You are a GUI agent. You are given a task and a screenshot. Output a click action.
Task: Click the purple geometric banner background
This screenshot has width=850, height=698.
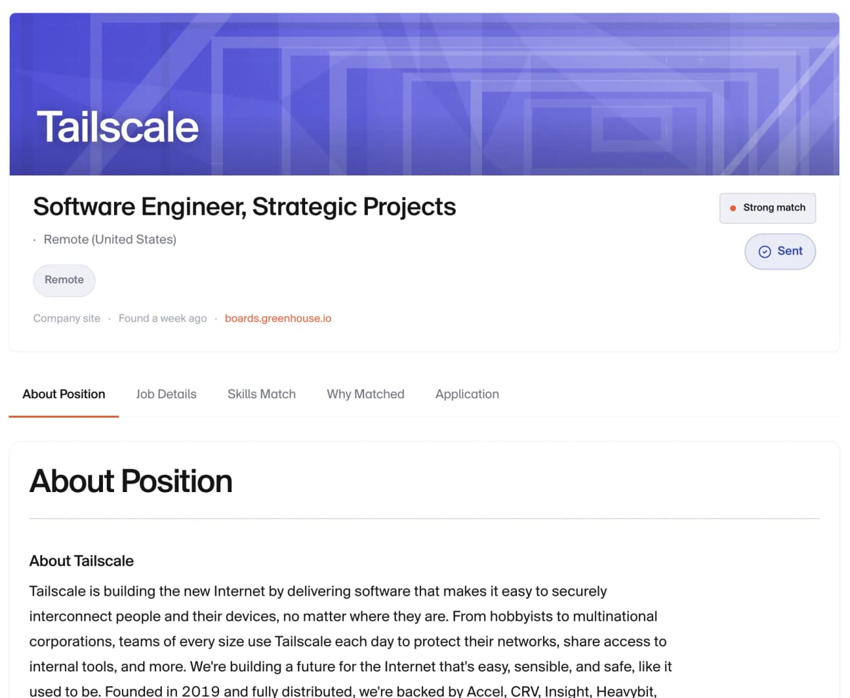pyautogui.click(x=518, y=94)
